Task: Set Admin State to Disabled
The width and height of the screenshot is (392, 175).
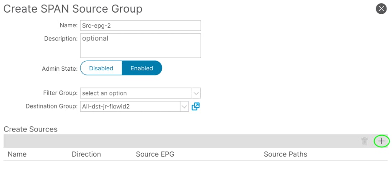Action: click(x=101, y=68)
